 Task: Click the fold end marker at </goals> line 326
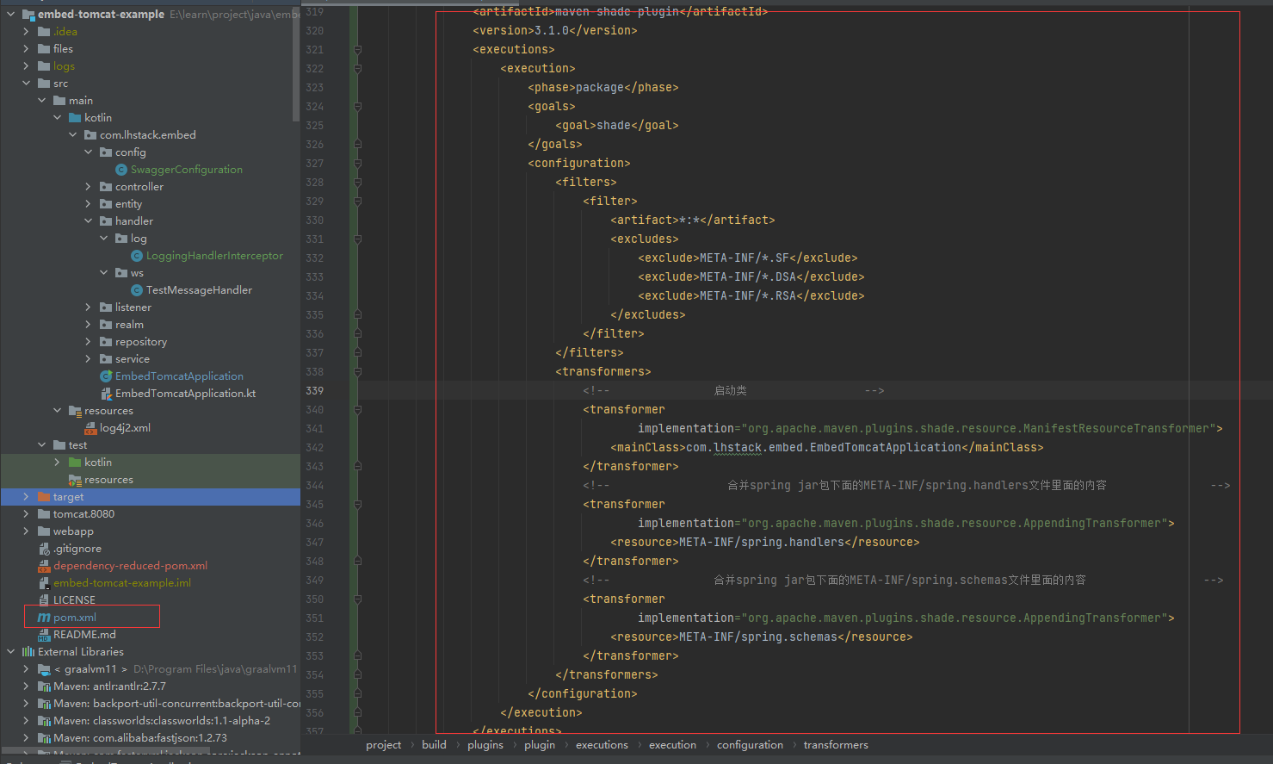pos(357,145)
